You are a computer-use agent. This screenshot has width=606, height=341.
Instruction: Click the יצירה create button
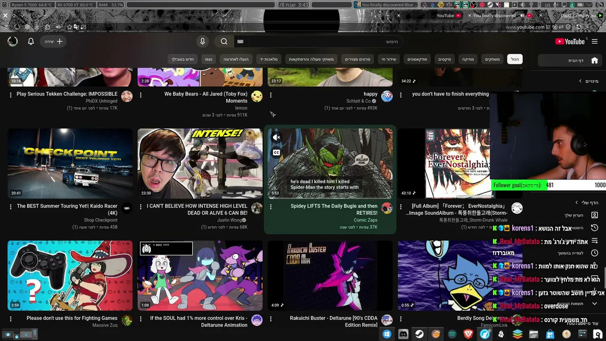click(x=53, y=42)
